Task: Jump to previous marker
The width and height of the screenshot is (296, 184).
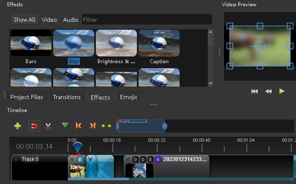Action: [x=78, y=126]
